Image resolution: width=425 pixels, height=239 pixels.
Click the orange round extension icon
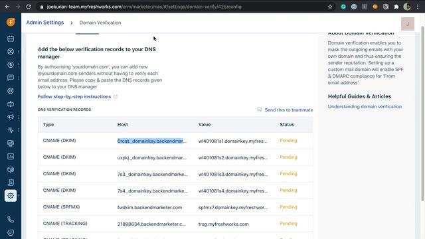375,7
